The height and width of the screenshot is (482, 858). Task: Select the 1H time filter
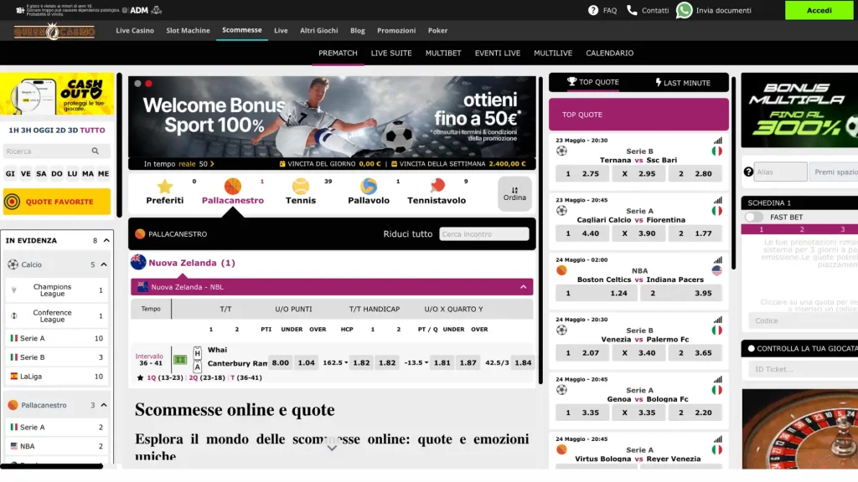point(13,130)
